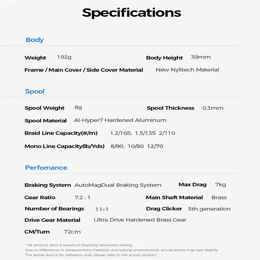The height and width of the screenshot is (260, 260).
Task: Click the Specifications title
Action: (x=131, y=13)
